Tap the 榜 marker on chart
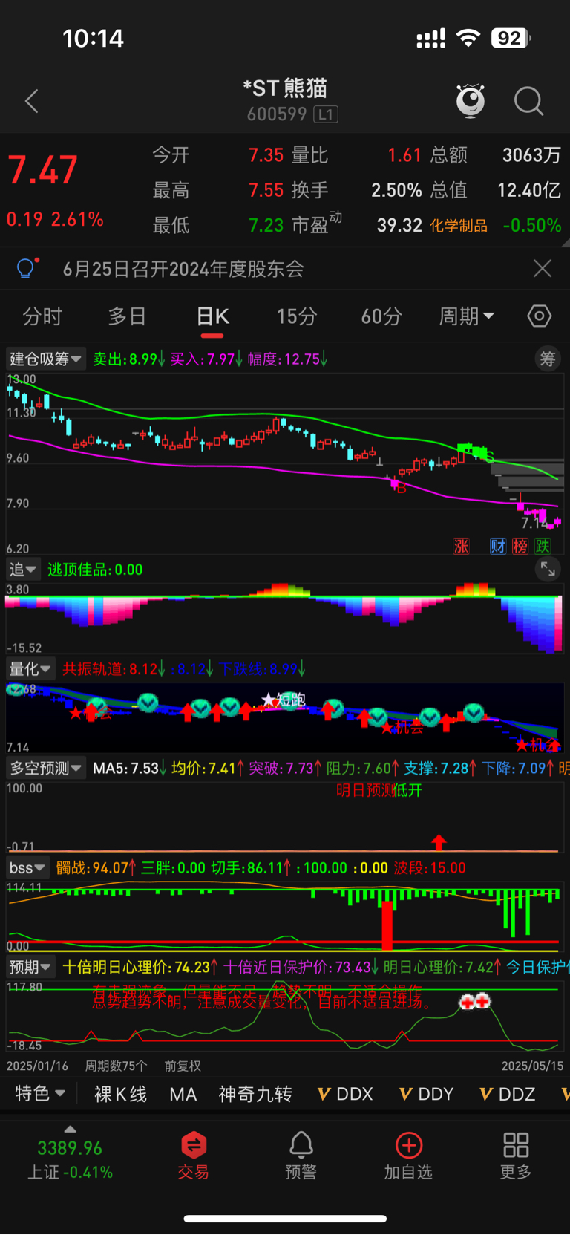 tap(520, 546)
